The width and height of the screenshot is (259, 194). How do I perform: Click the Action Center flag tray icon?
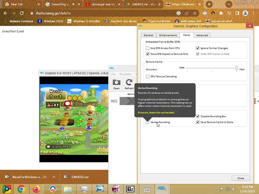coord(222,189)
